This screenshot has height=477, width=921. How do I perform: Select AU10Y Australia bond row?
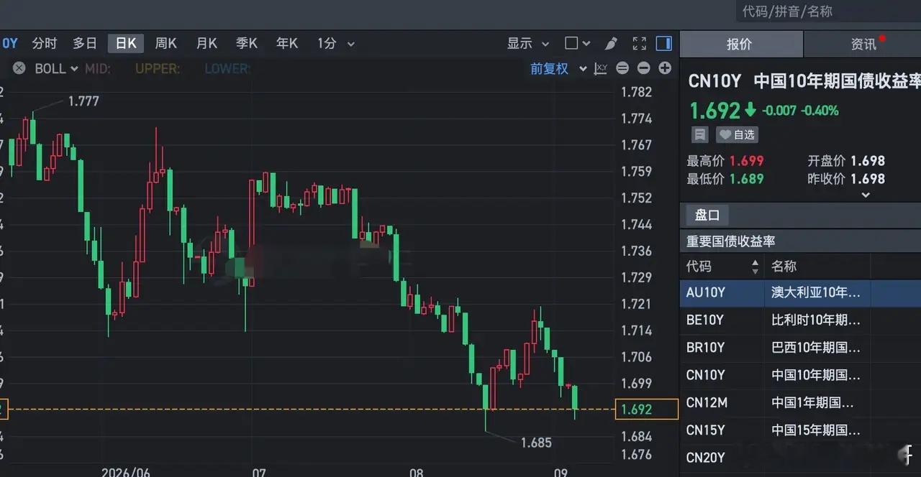click(x=800, y=293)
